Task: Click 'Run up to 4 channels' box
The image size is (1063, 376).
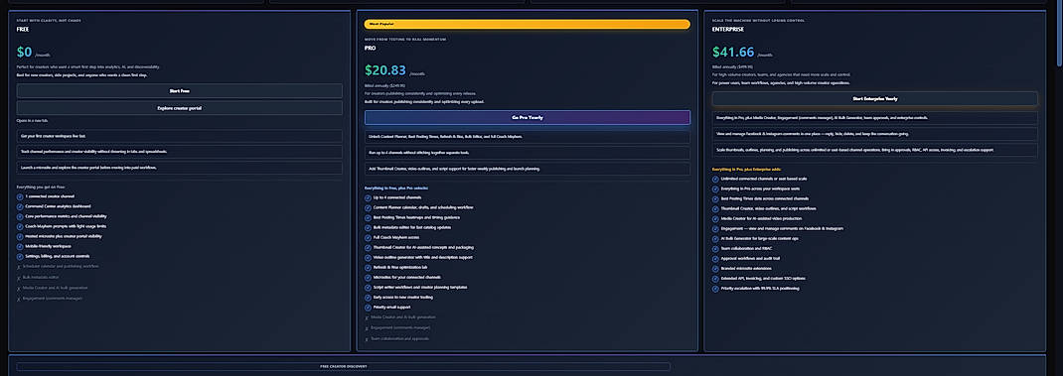Action: (x=528, y=153)
